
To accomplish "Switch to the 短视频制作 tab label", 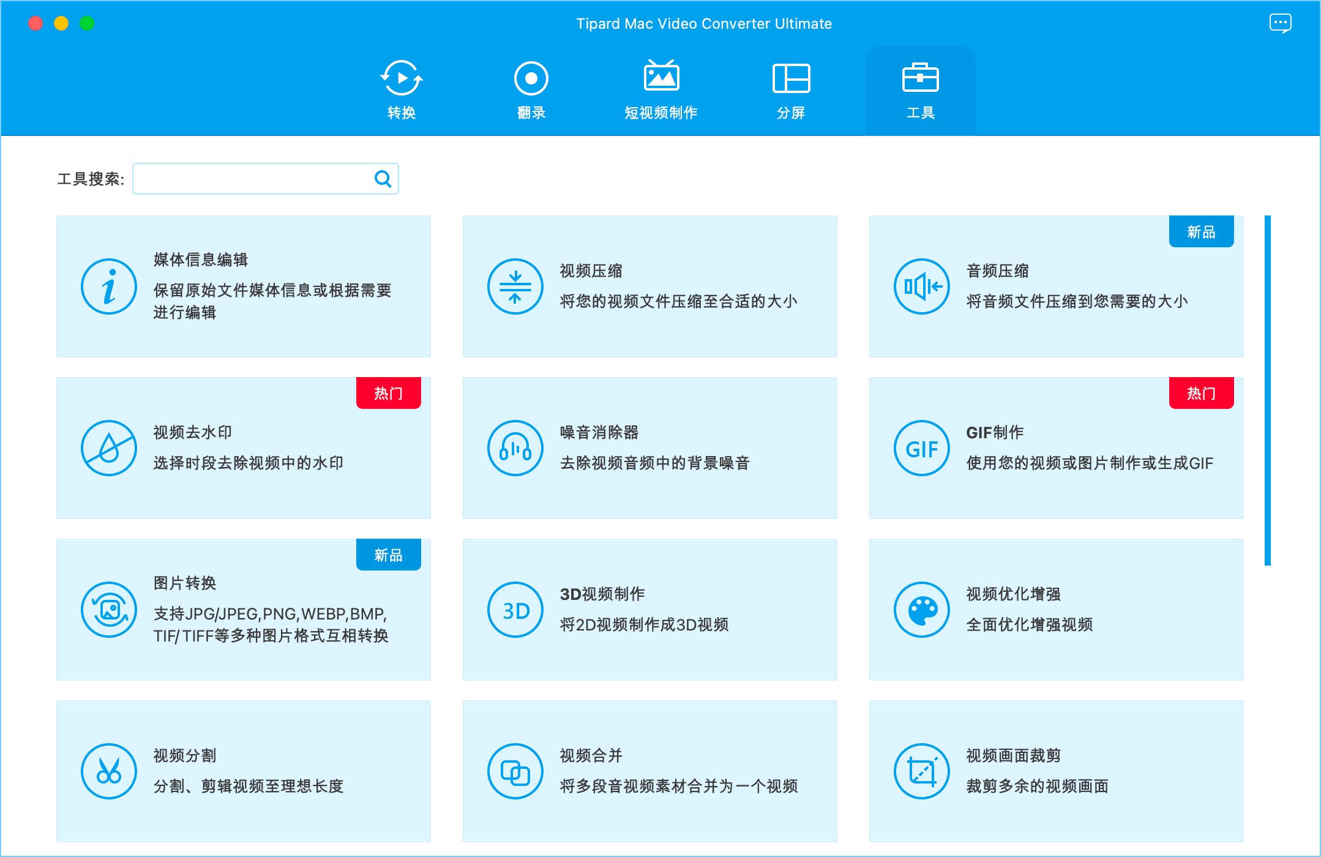I will [661, 113].
